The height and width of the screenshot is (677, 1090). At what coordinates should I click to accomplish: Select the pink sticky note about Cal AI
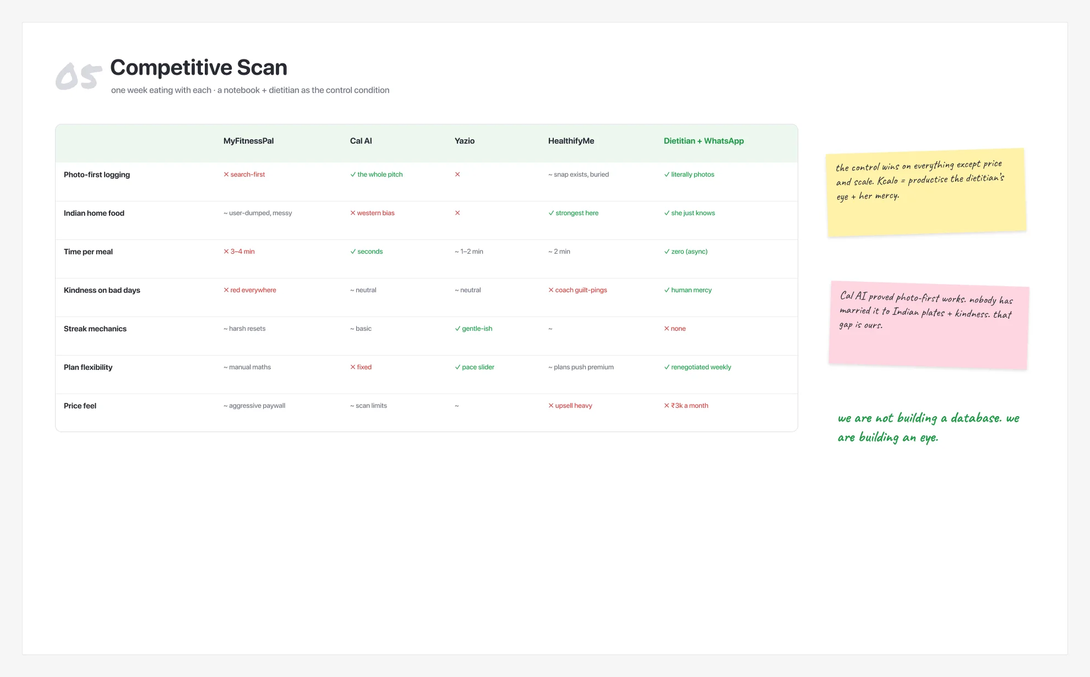click(929, 325)
